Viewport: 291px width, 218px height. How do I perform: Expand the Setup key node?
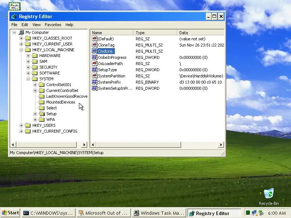point(35,114)
